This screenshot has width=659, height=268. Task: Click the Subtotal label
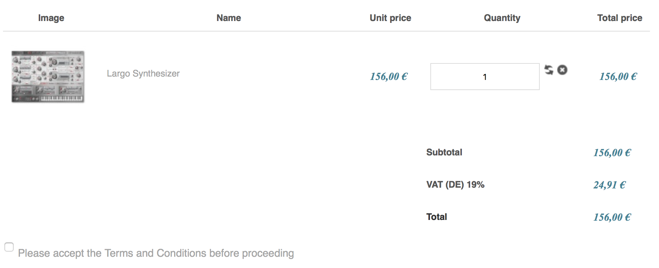tap(444, 152)
